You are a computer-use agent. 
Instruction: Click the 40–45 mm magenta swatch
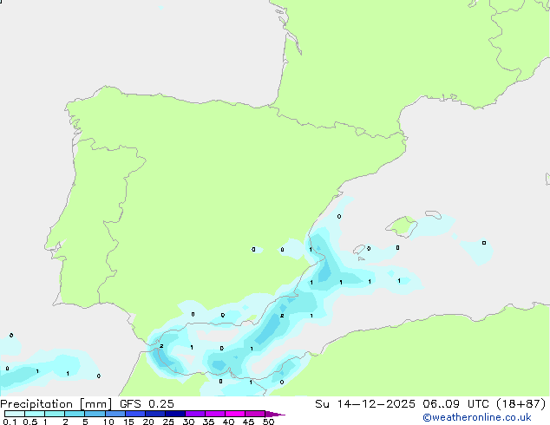(x=235, y=414)
